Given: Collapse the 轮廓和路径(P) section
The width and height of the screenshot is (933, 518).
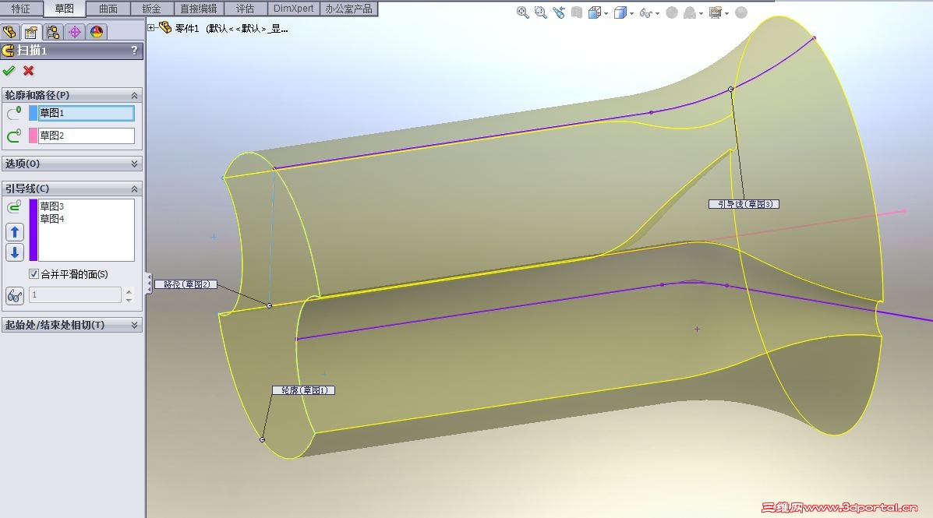Looking at the screenshot, I should click(135, 95).
